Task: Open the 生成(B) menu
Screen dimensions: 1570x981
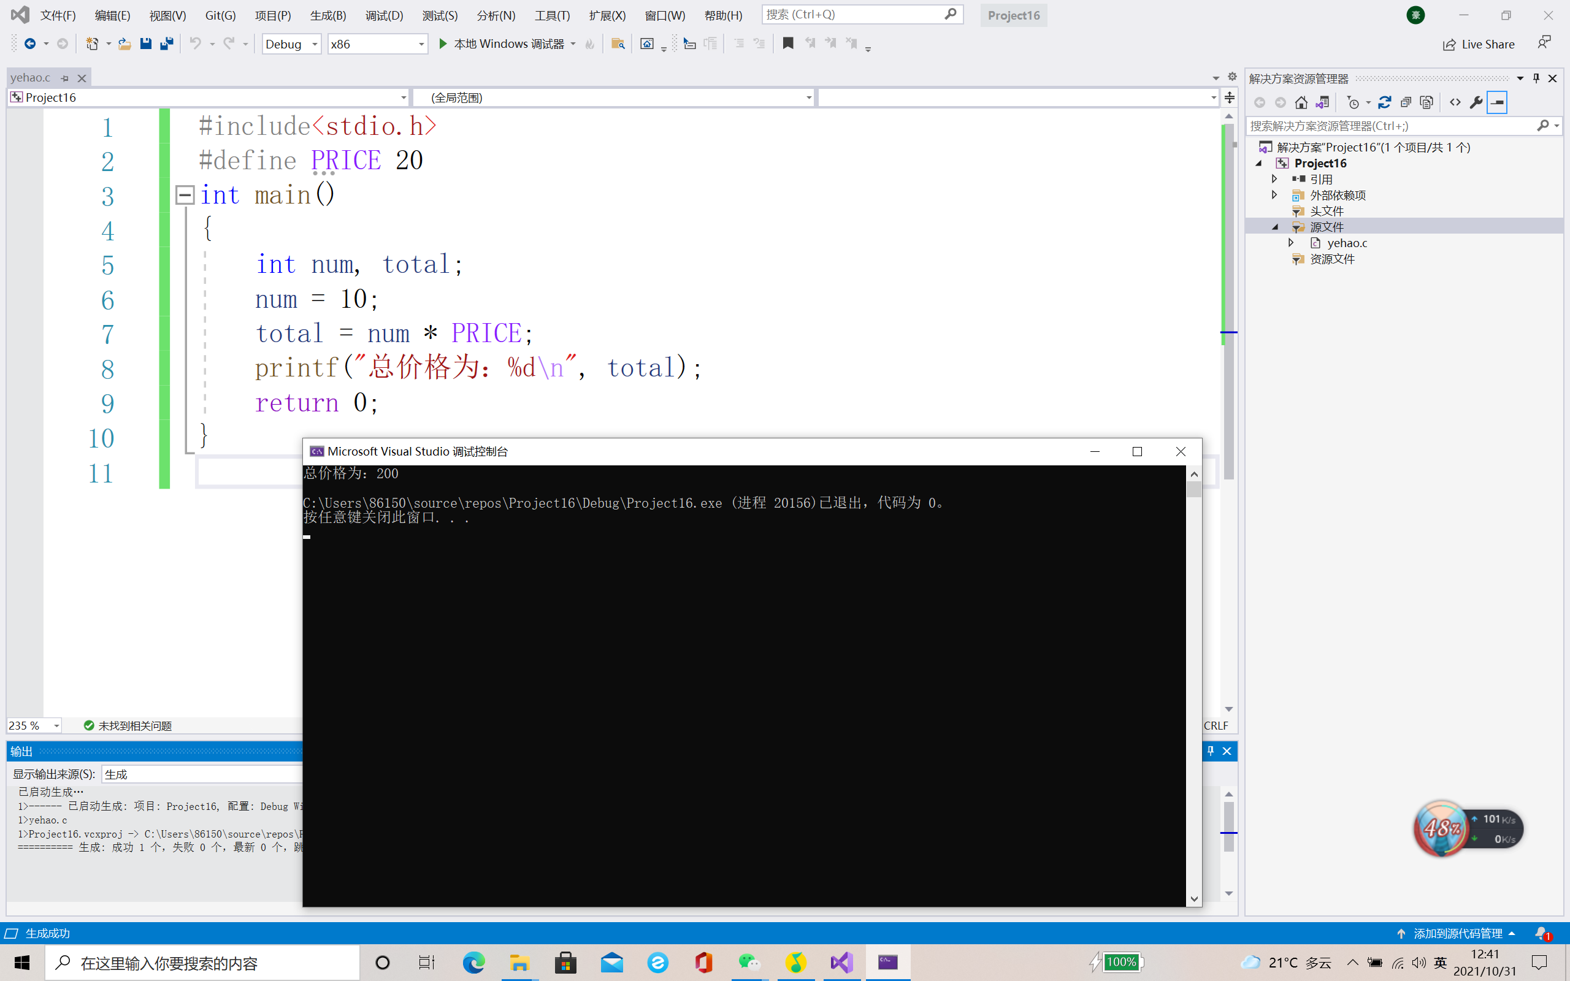Action: click(327, 15)
